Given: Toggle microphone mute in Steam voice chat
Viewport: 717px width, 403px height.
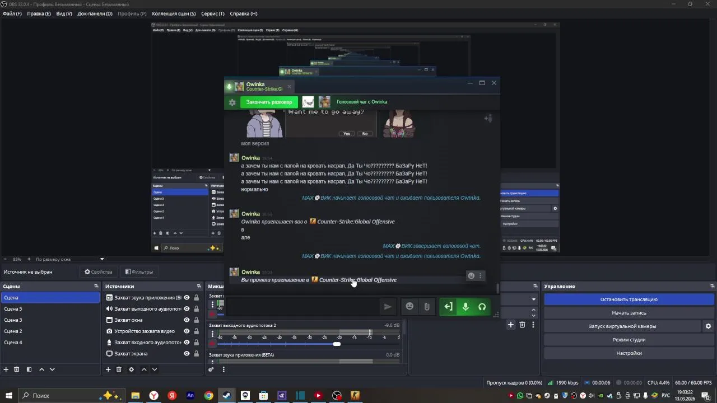Looking at the screenshot, I should pos(465,307).
